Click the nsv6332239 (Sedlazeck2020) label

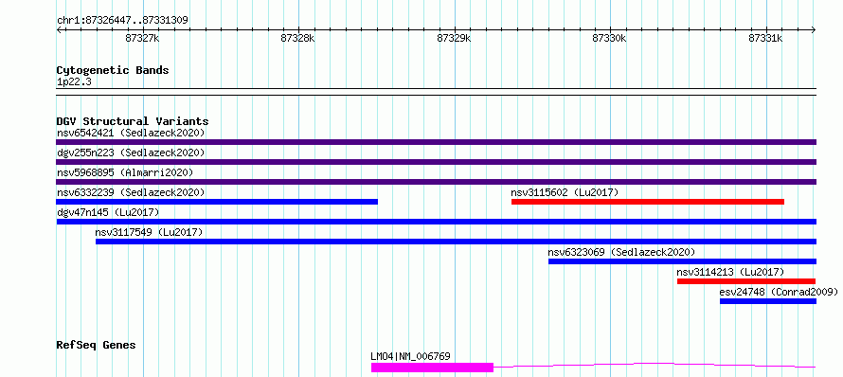(x=131, y=192)
